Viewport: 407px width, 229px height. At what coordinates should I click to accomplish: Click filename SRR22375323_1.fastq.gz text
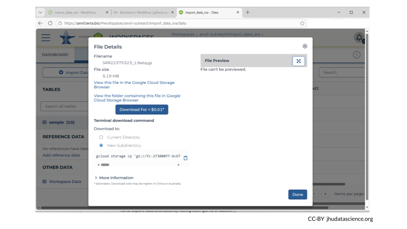(127, 63)
